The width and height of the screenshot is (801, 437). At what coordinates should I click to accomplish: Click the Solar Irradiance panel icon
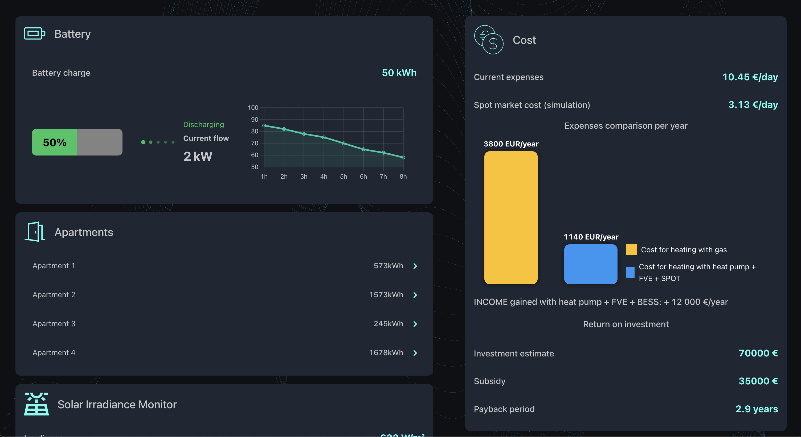36,404
